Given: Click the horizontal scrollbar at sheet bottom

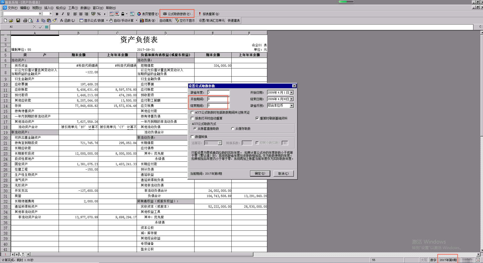Looking at the screenshot, I should (x=141, y=254).
